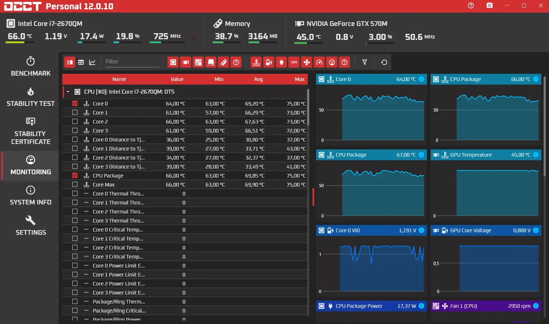Toggle the fan sensor filter icon

click(306, 62)
